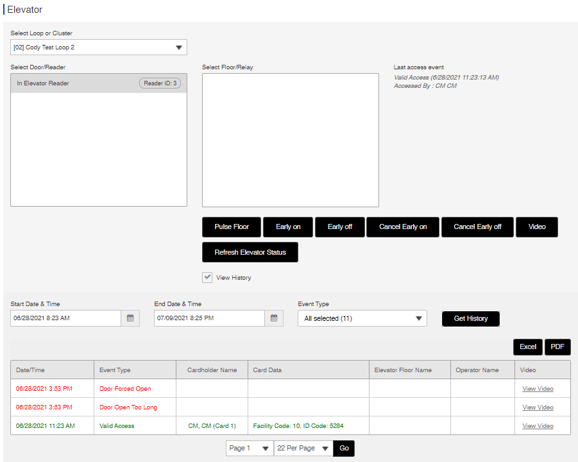Open View Video for Door Open Too Long
The height and width of the screenshot is (462, 578).
click(538, 407)
